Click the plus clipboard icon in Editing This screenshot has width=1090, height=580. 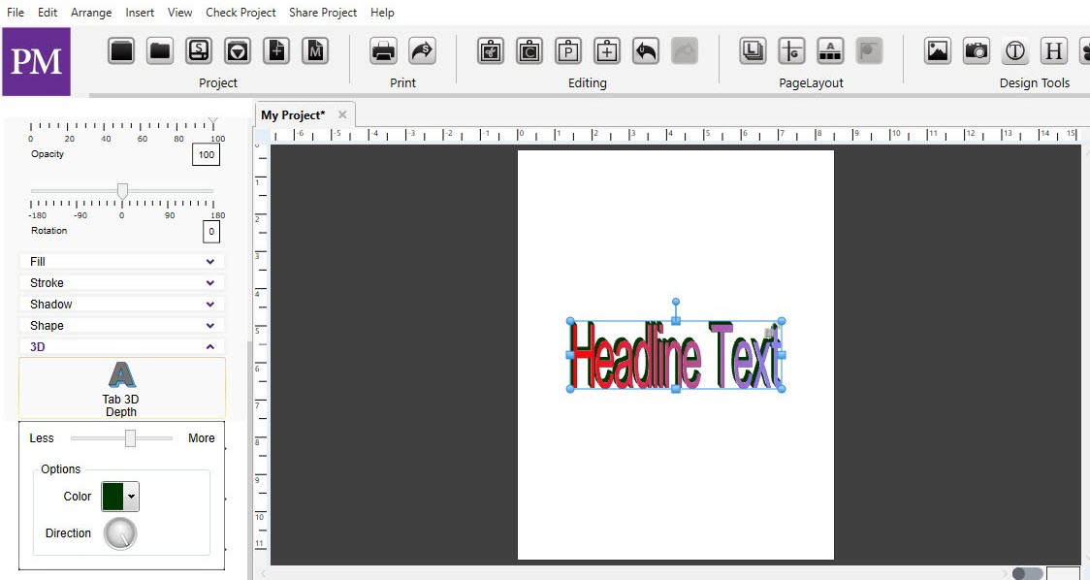click(607, 51)
